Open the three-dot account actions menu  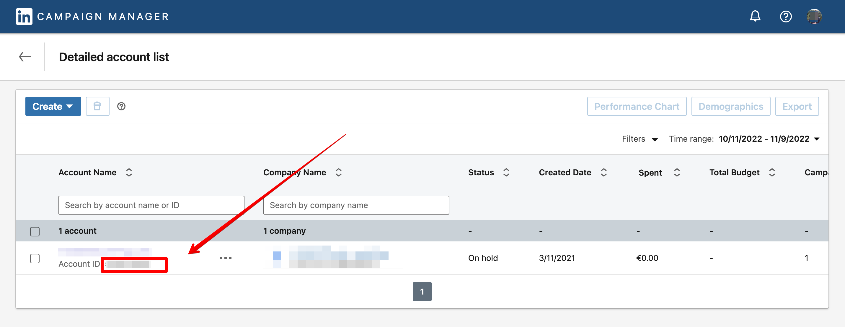(225, 258)
